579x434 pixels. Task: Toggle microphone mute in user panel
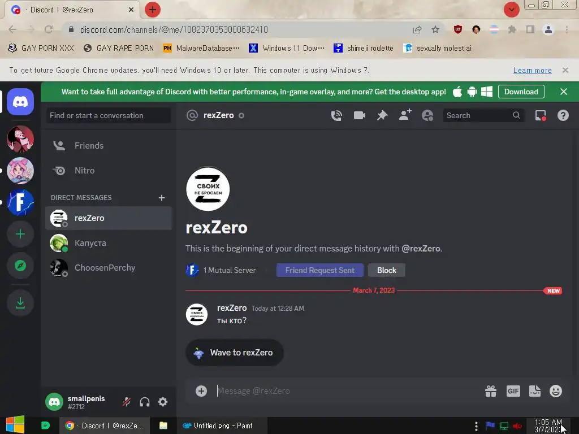pyautogui.click(x=127, y=402)
